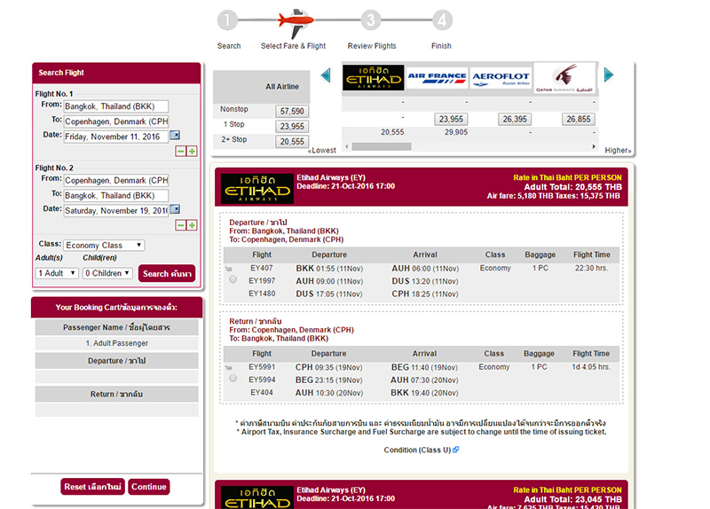Open the Class dropdown showing Economy Class

pos(104,246)
